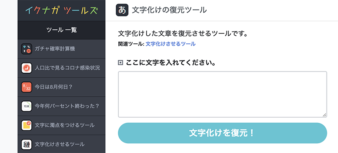The height and width of the screenshot is (153, 338).
Task: Click the ツール一覧 sidebar header
Action: tap(61, 30)
